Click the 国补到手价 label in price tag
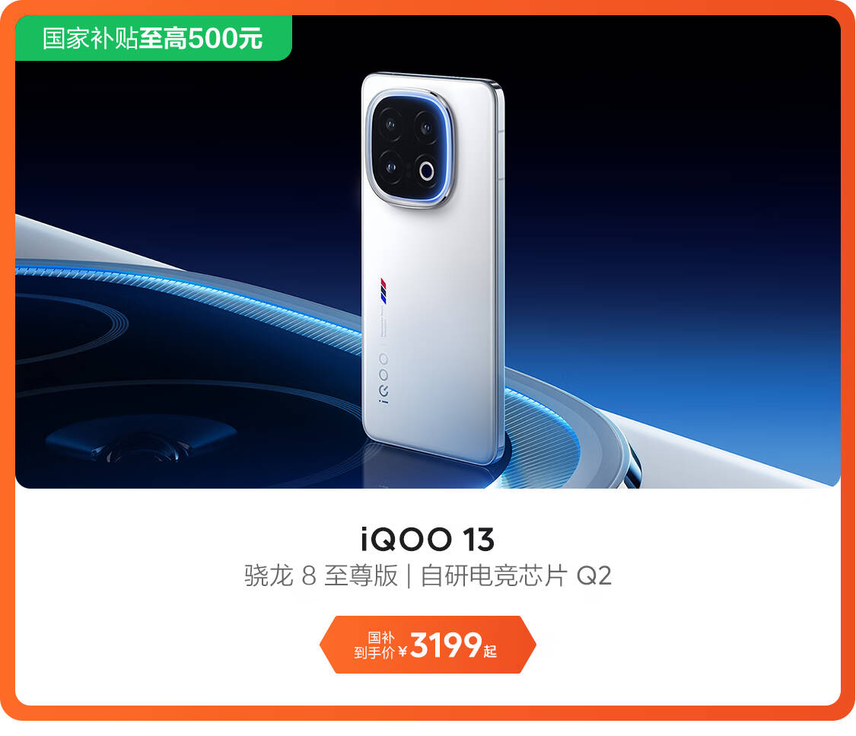This screenshot has width=856, height=736. click(374, 645)
